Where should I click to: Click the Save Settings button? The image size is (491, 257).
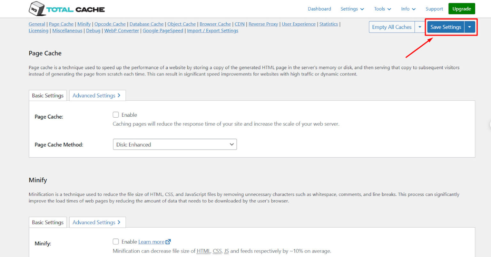tap(446, 27)
